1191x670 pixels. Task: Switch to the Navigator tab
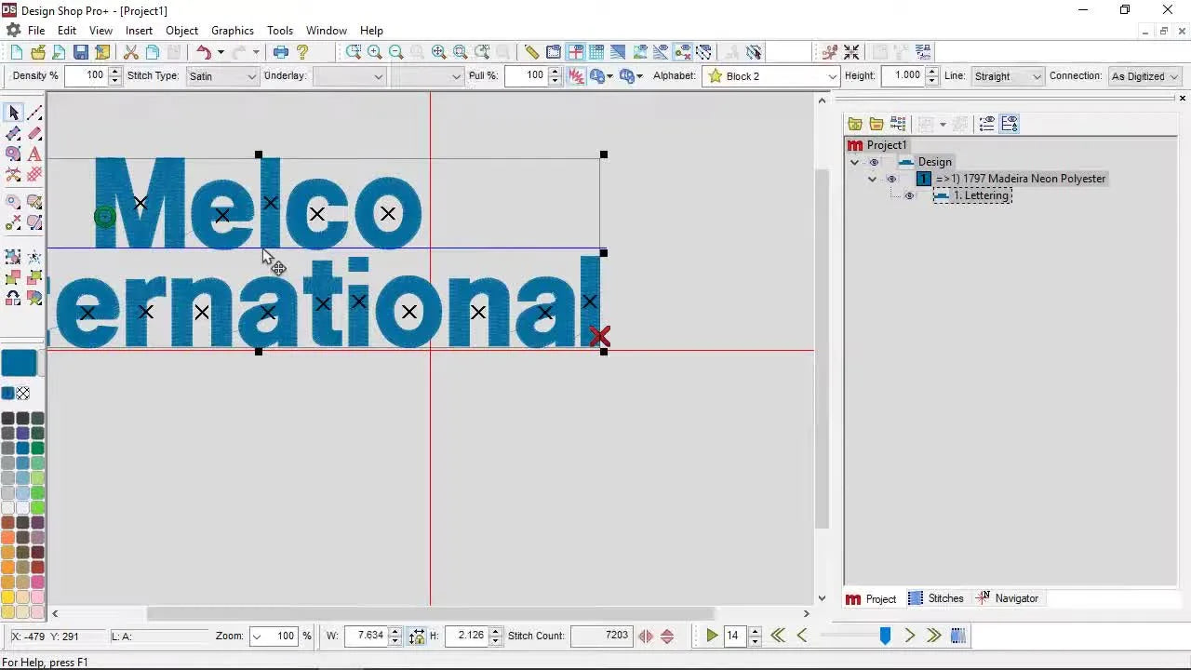pos(1016,598)
